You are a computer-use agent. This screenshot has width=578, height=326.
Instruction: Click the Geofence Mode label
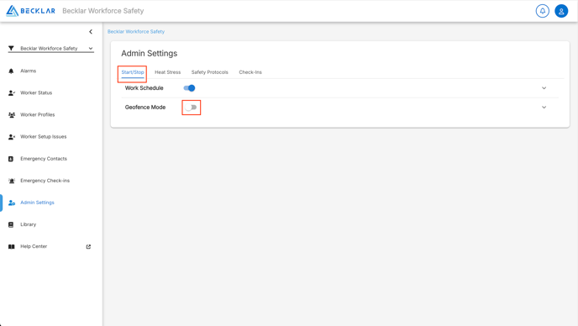pos(145,108)
